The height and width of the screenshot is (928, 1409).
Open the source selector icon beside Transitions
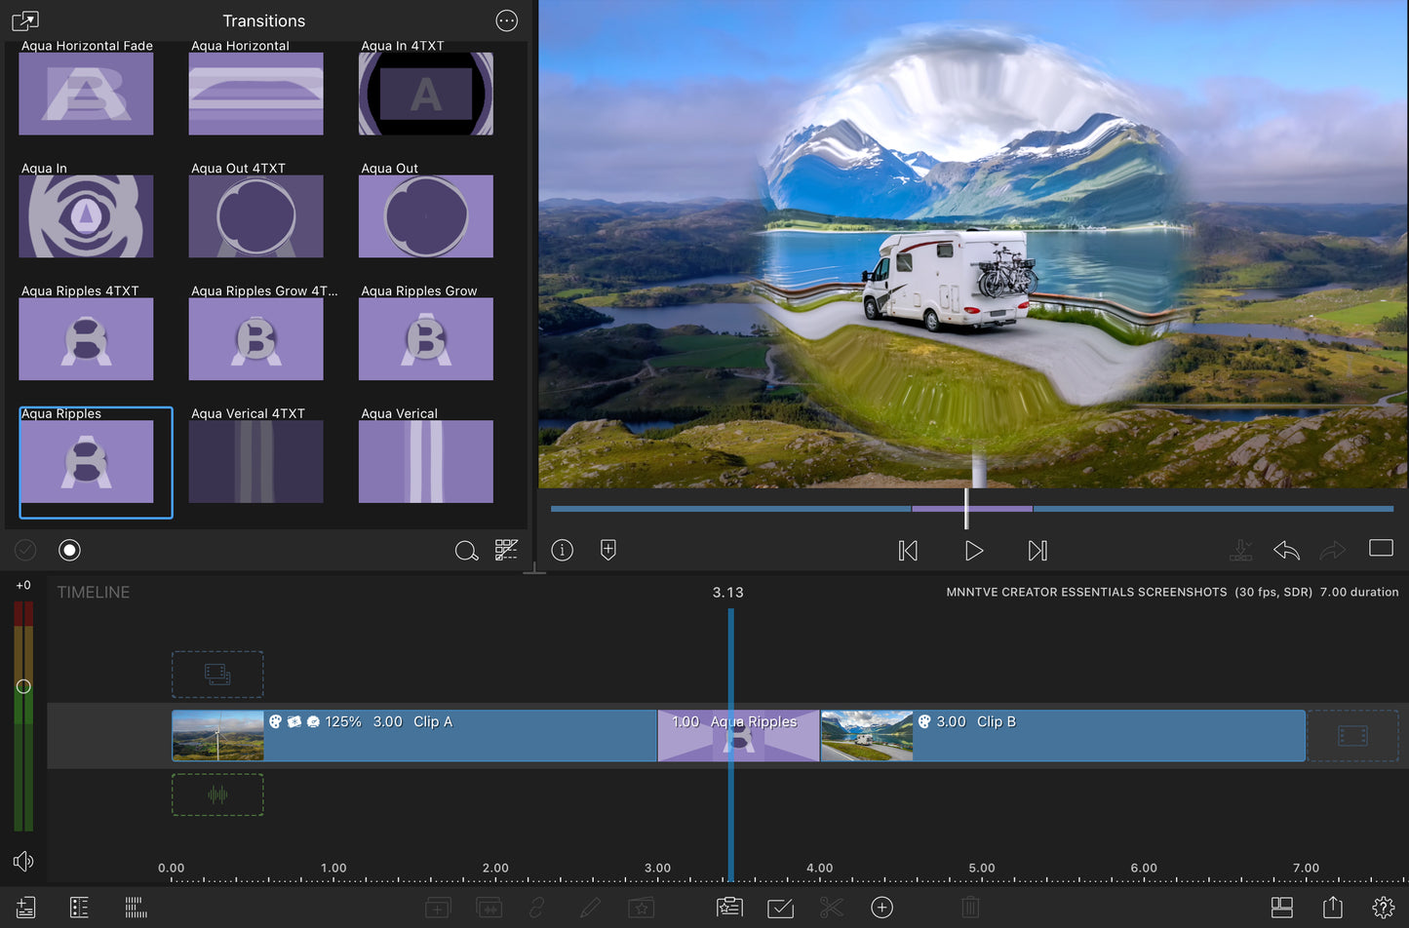pyautogui.click(x=24, y=20)
